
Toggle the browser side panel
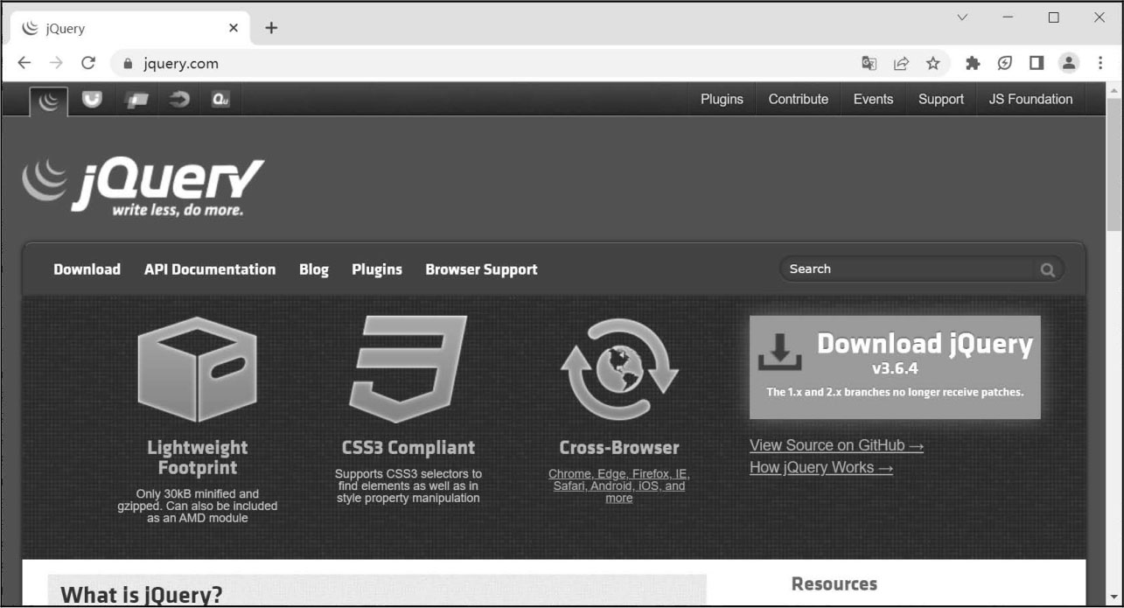[x=1037, y=63]
